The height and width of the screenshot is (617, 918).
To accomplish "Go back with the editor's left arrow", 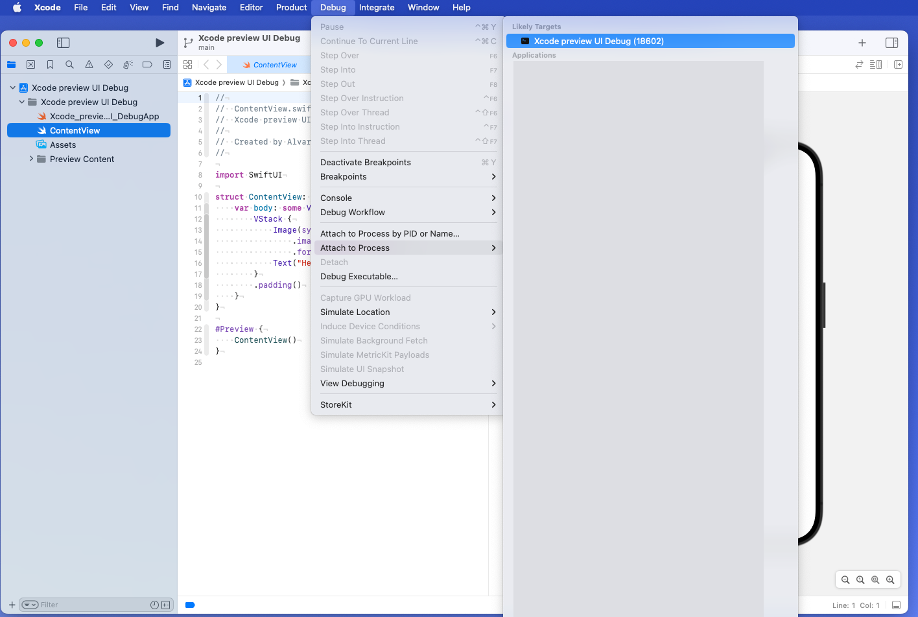I will [206, 65].
